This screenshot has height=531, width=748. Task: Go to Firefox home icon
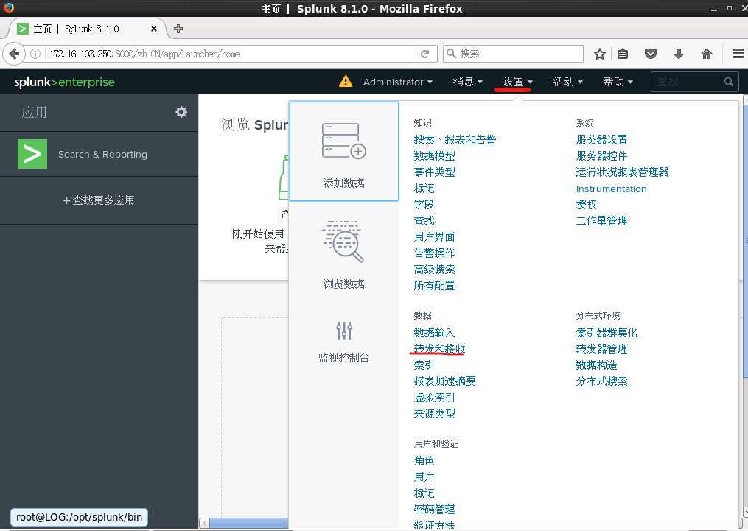(x=707, y=54)
